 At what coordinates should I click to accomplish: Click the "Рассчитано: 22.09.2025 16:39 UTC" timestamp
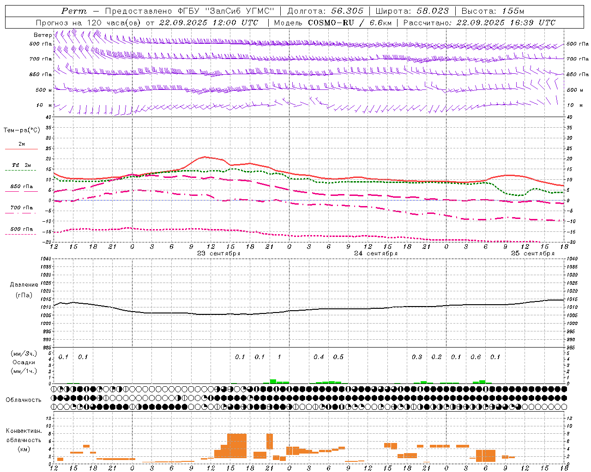click(479, 23)
